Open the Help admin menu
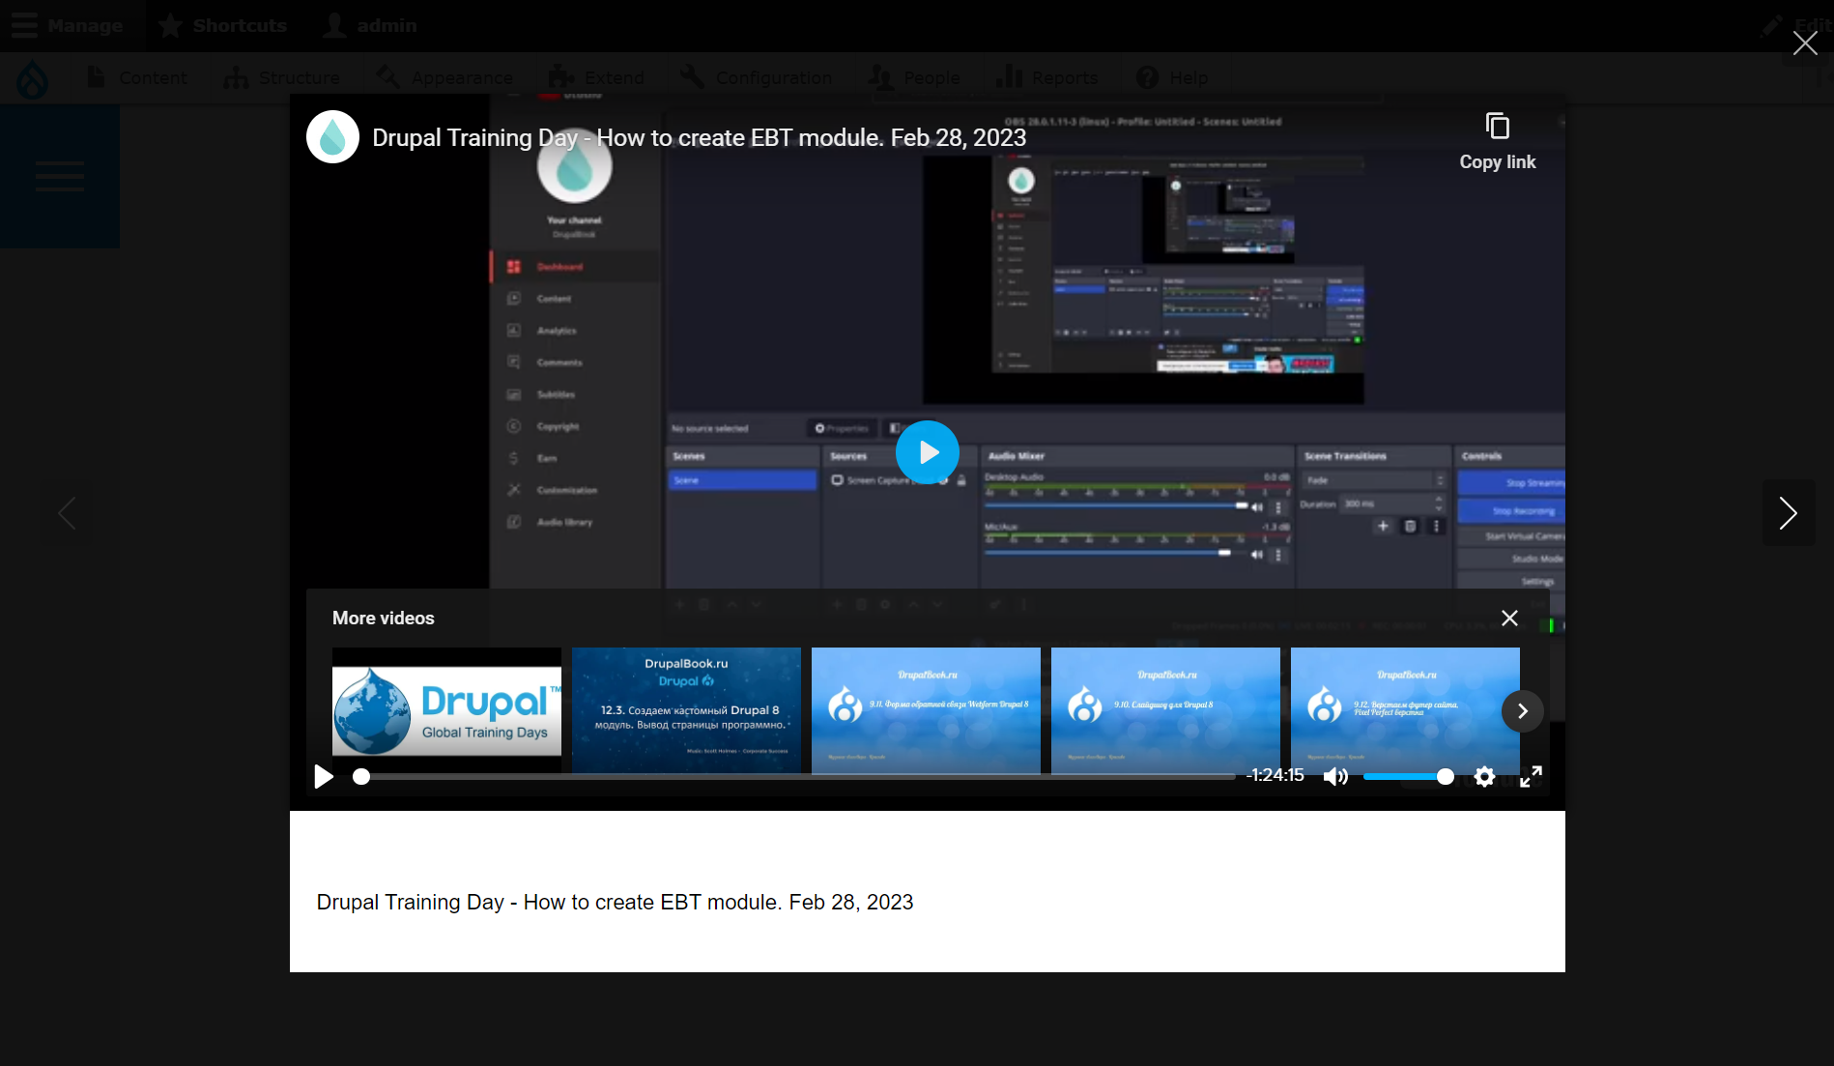 point(1172,77)
